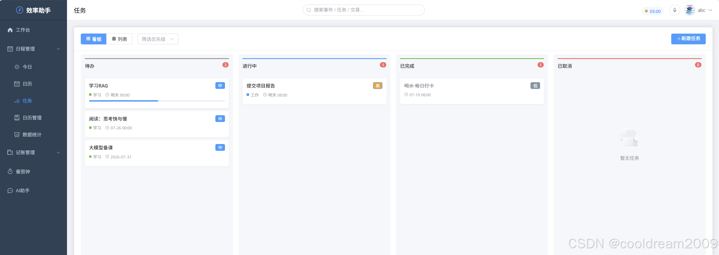
Task: Click the 进行中 column heading
Action: pos(250,66)
